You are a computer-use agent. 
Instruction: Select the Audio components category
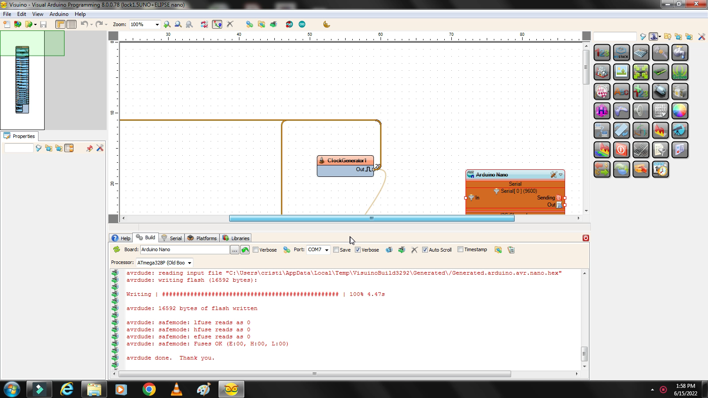641,111
